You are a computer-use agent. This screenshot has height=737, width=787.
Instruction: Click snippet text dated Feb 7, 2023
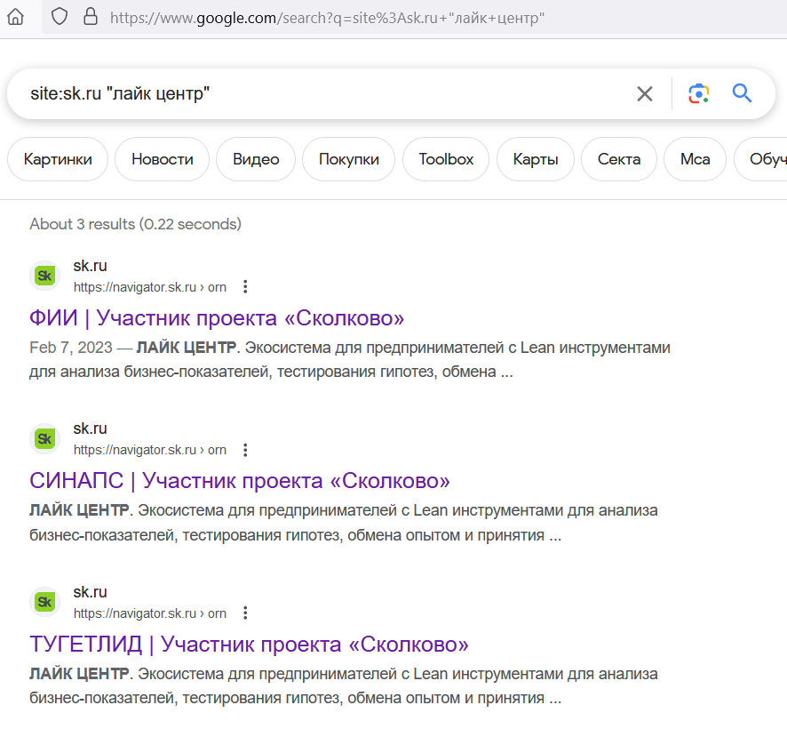[350, 360]
